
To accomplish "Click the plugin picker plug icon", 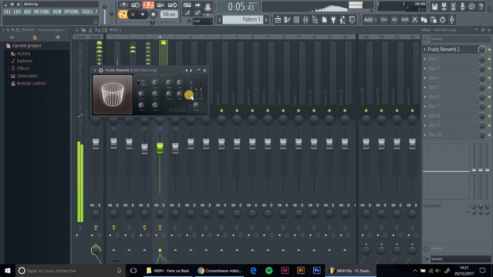I will (334, 20).
